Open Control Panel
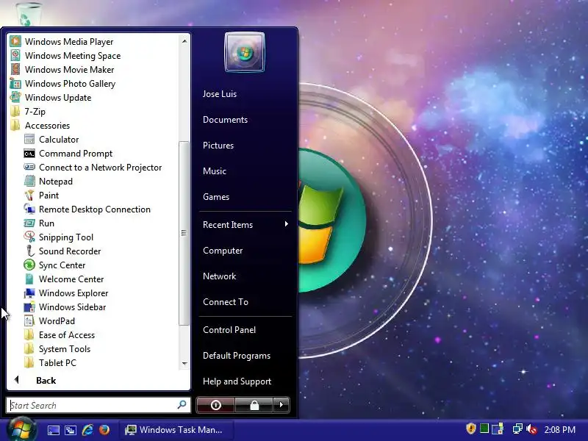The image size is (588, 441). pyautogui.click(x=229, y=329)
